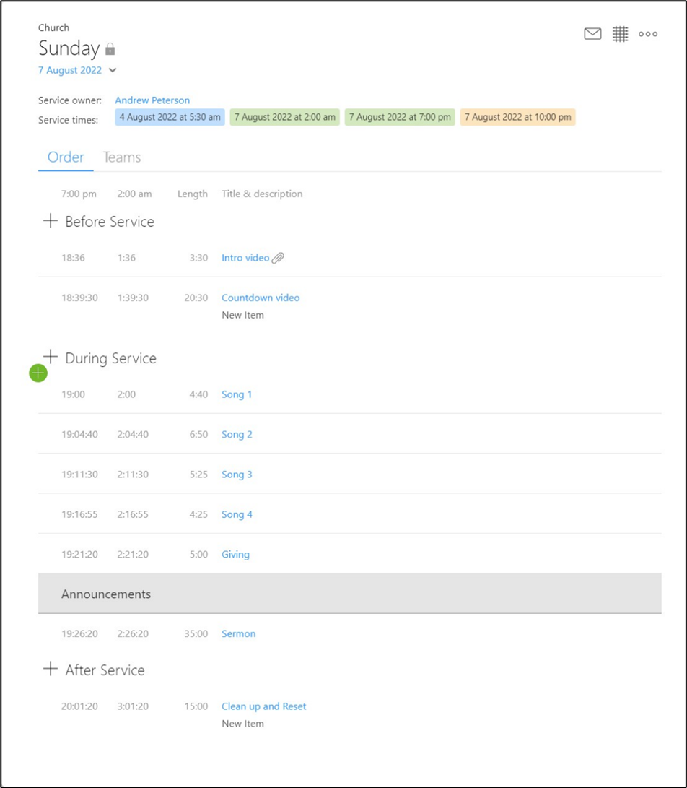Viewport: 687px width, 788px height.
Task: Select the blue 4 August 5:30 am time tag
Action: 170,117
